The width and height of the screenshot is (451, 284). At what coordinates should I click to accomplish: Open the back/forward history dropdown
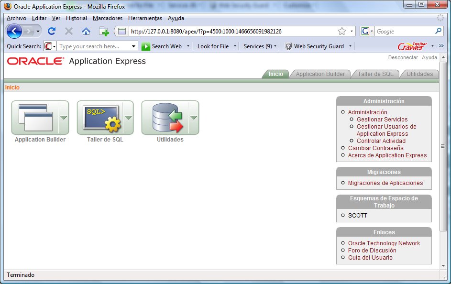38,32
